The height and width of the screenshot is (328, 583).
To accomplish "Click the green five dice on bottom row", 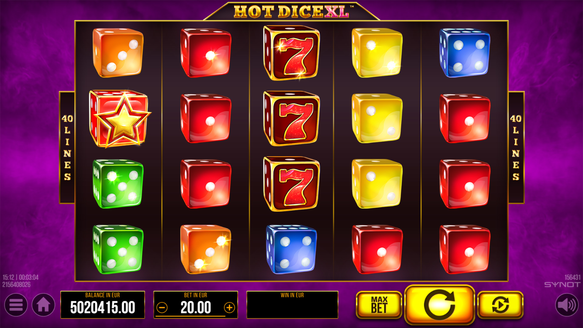I will coord(118,249).
